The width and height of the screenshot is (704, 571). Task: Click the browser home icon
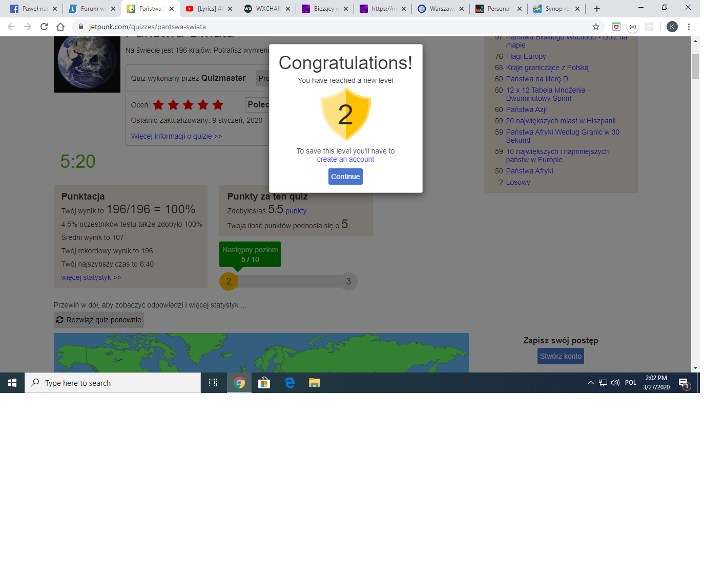coord(60,27)
